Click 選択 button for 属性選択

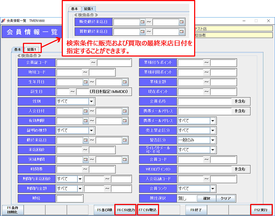point(207,198)
